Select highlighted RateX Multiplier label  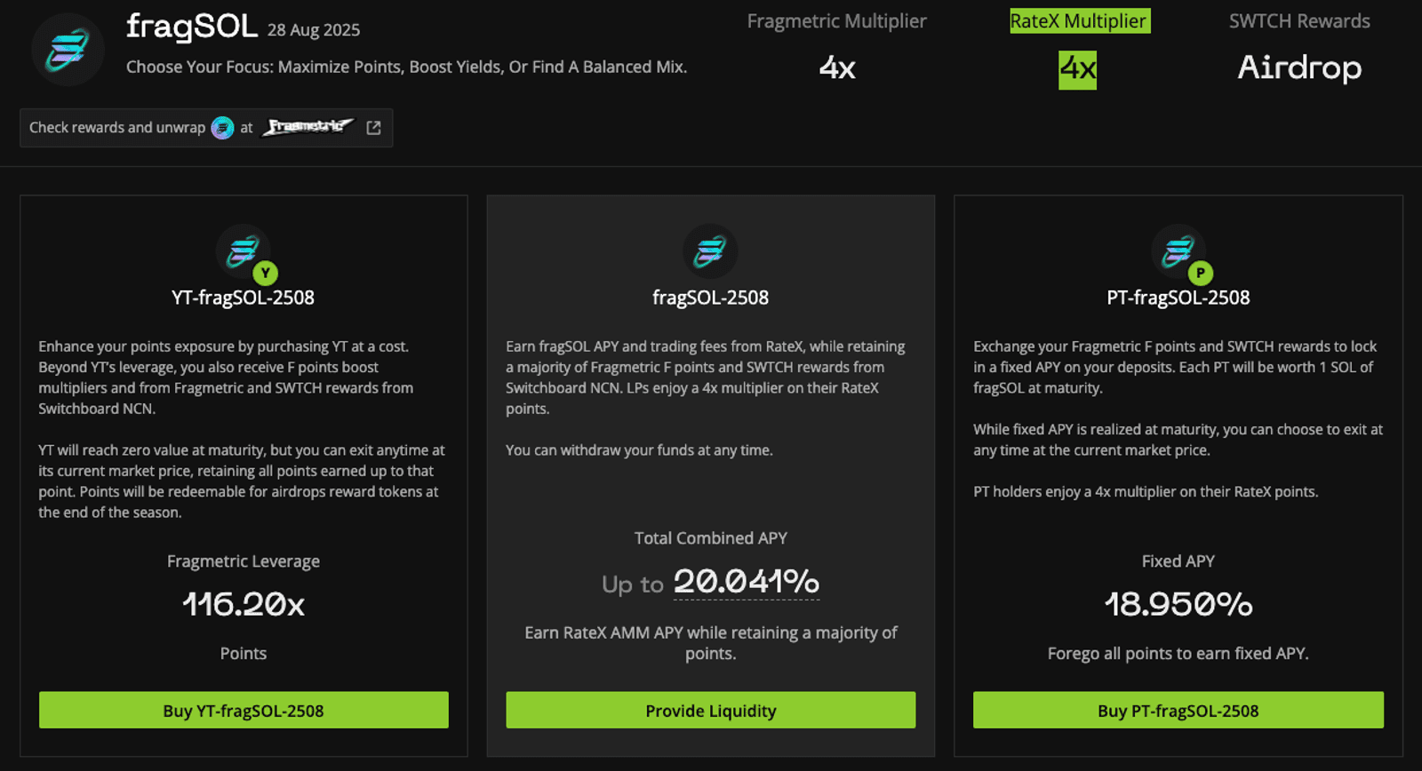pyautogui.click(x=1079, y=21)
